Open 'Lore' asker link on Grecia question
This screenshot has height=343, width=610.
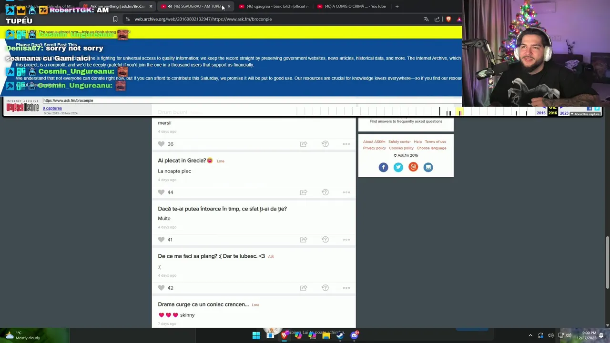[220, 161]
